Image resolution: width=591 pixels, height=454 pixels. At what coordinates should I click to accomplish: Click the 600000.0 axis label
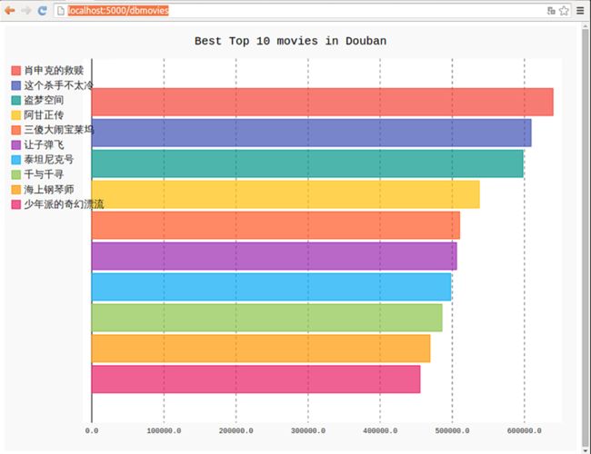pos(525,430)
